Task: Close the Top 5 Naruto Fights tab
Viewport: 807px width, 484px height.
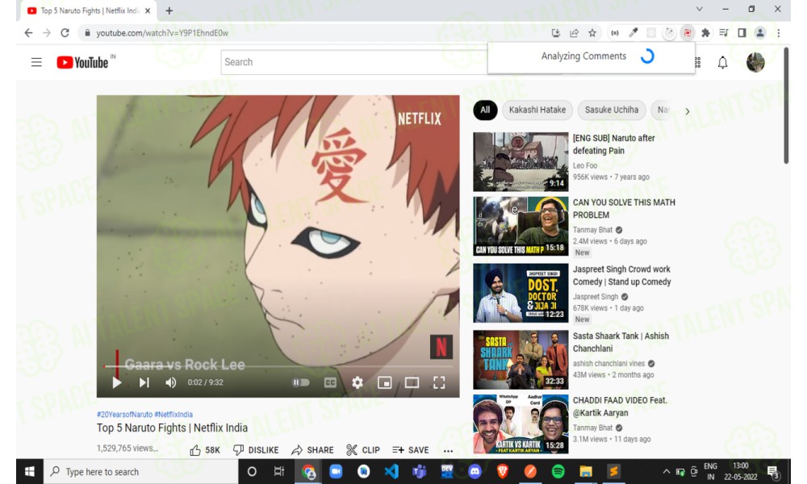Action: pyautogui.click(x=148, y=10)
